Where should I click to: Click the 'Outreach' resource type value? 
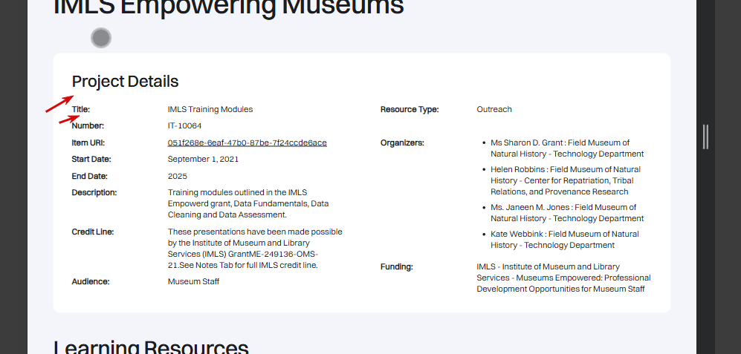[x=494, y=109]
